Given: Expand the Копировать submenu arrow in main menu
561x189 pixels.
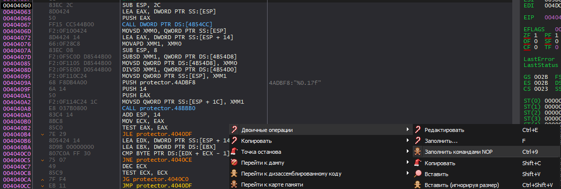Looking at the screenshot, I should point(407,141).
